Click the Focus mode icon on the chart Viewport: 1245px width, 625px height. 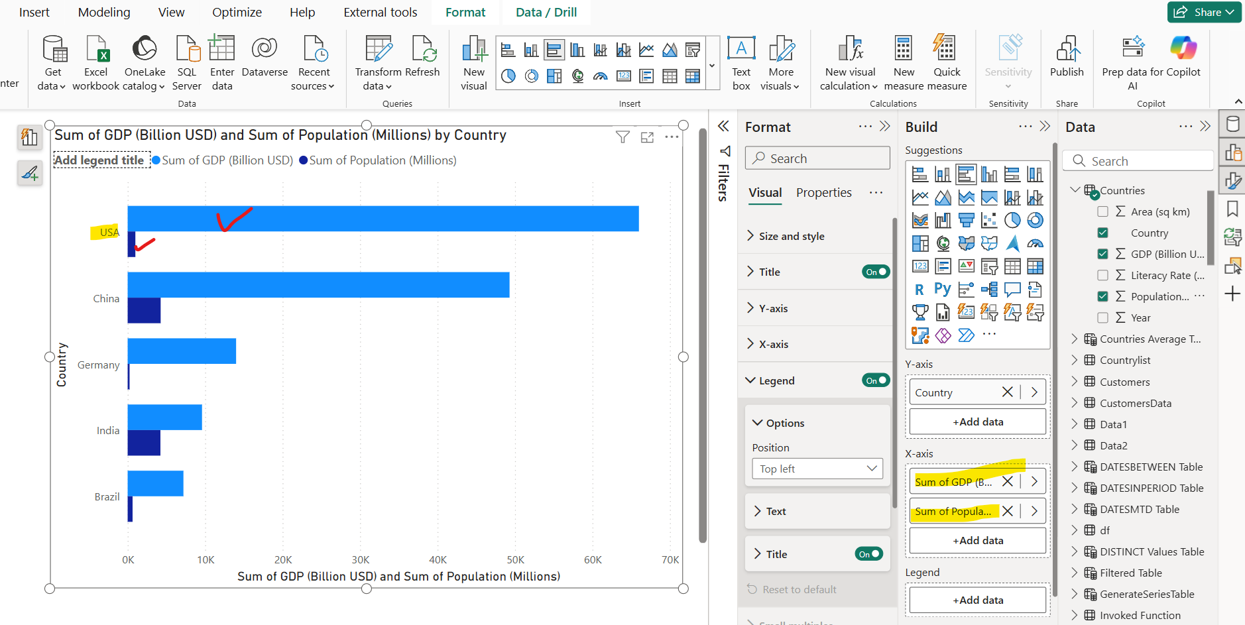pyautogui.click(x=647, y=137)
